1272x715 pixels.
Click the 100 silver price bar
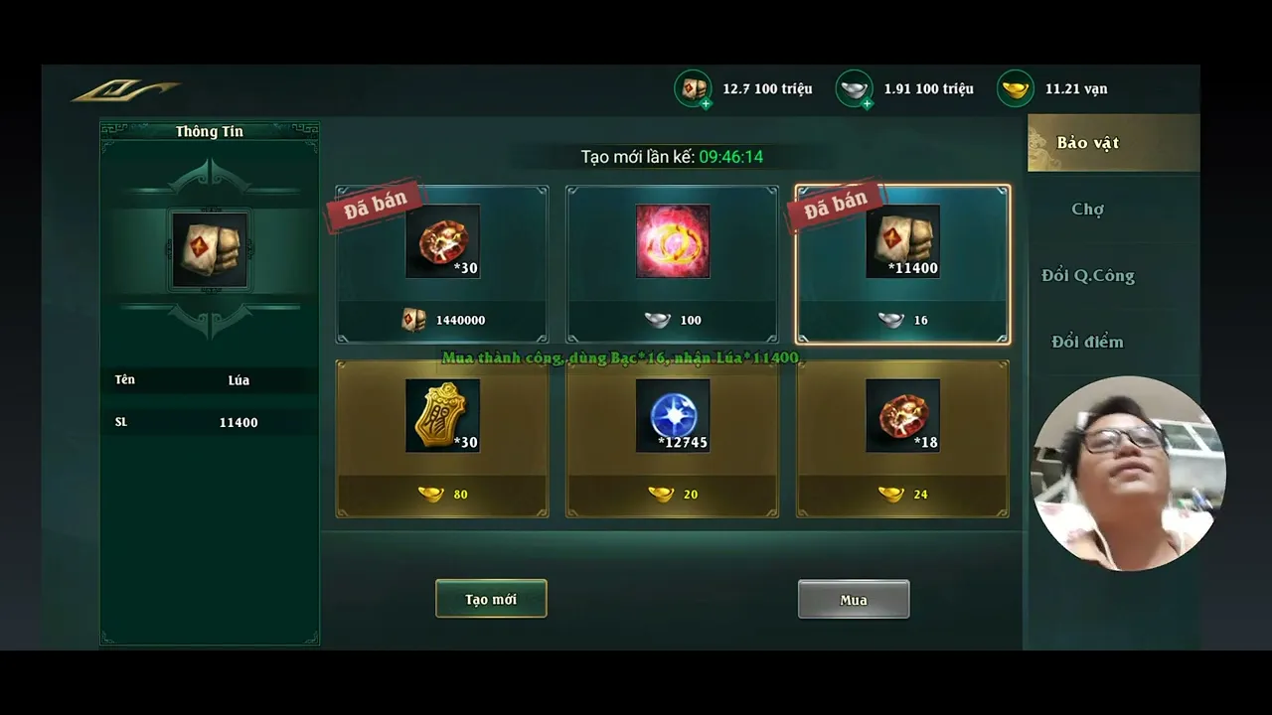[x=673, y=320]
